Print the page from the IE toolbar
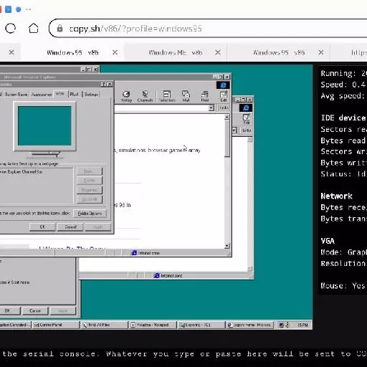The height and width of the screenshot is (367, 367). click(x=205, y=96)
